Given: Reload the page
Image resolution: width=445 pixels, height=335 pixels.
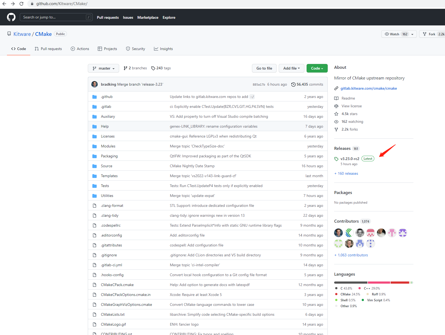Looking at the screenshot, I should pos(21,4).
